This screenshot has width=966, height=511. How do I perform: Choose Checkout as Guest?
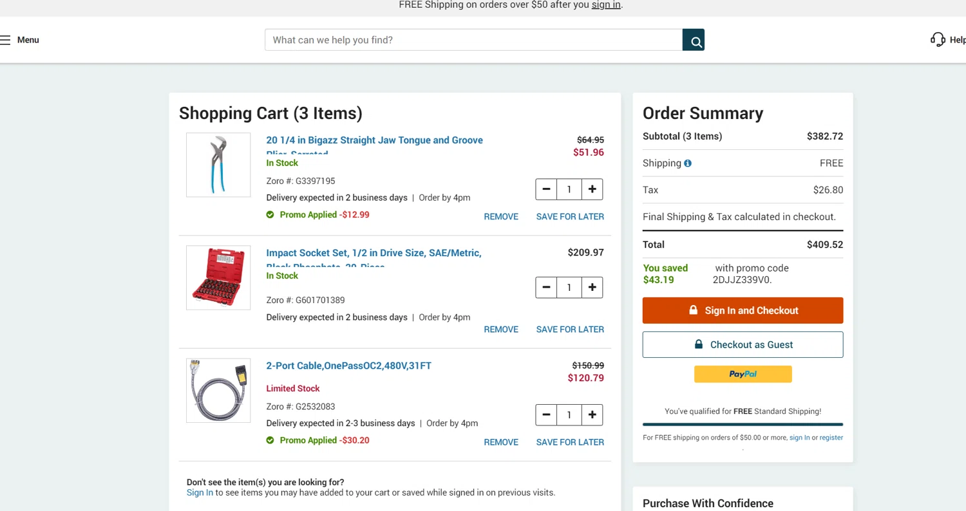[x=743, y=345]
